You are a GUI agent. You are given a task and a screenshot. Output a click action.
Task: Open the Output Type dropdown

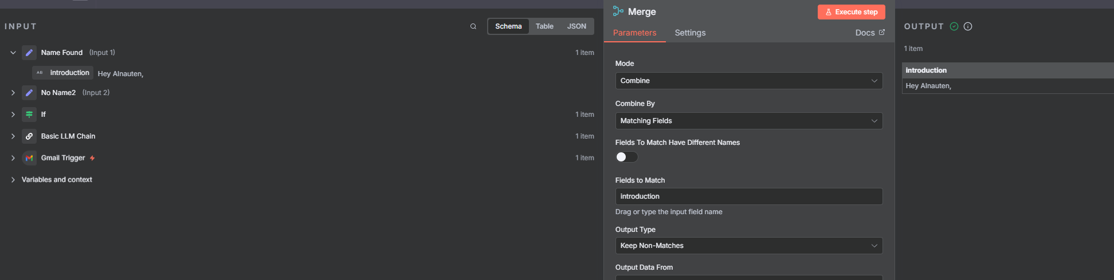748,246
